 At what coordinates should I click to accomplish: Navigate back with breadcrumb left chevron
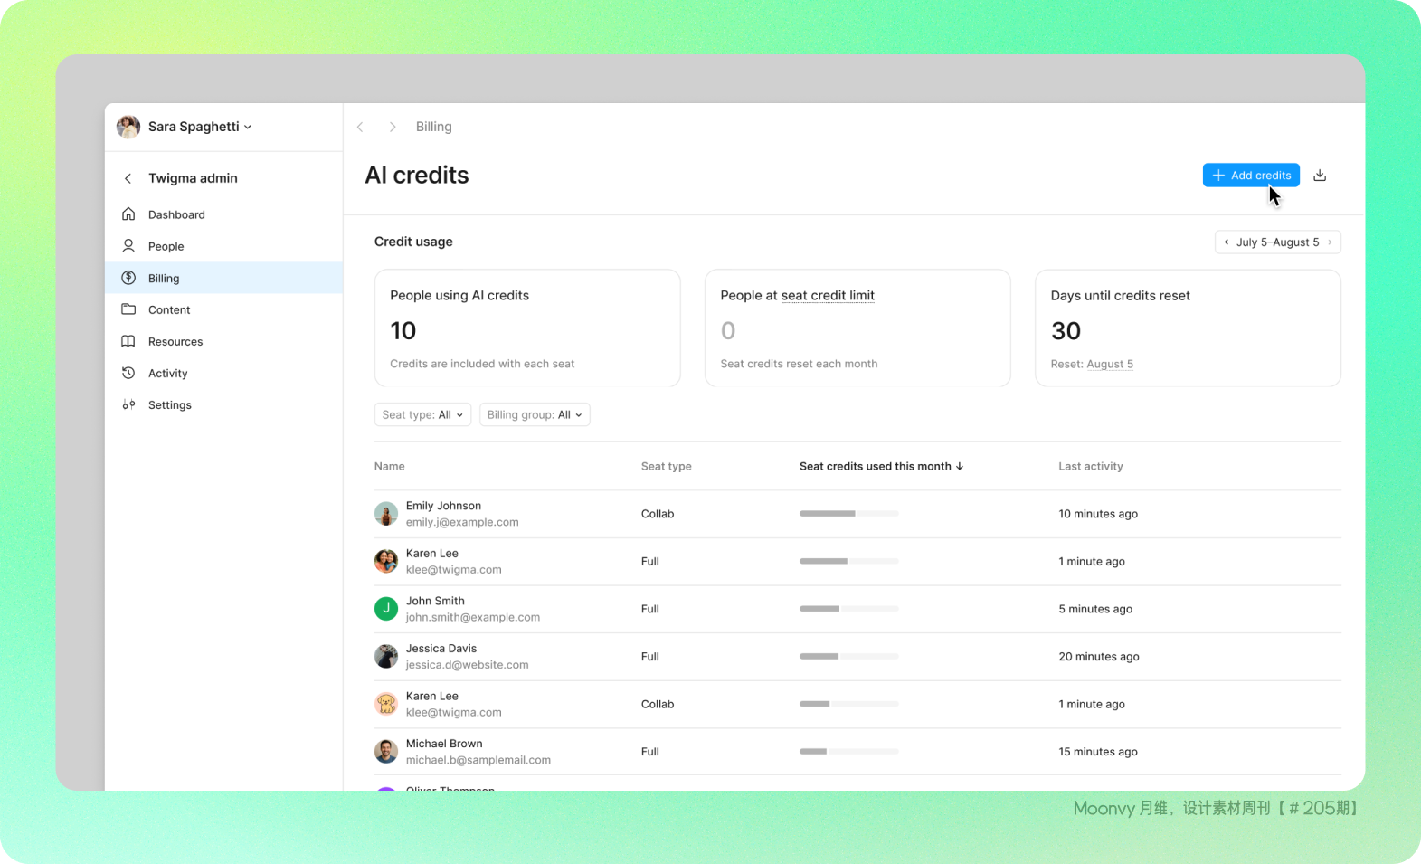point(360,127)
